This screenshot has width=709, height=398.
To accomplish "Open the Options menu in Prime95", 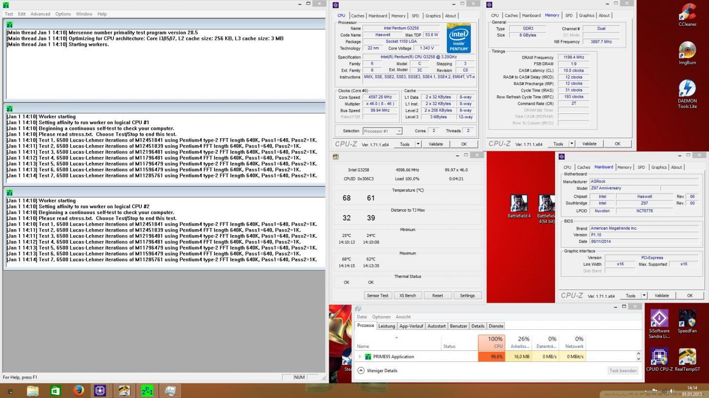I will click(63, 14).
